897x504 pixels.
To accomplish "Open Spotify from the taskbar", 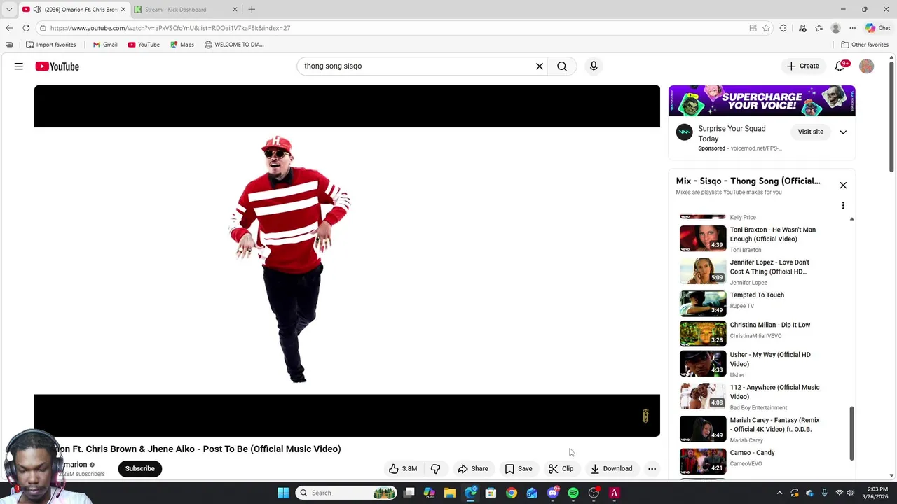I will [573, 493].
